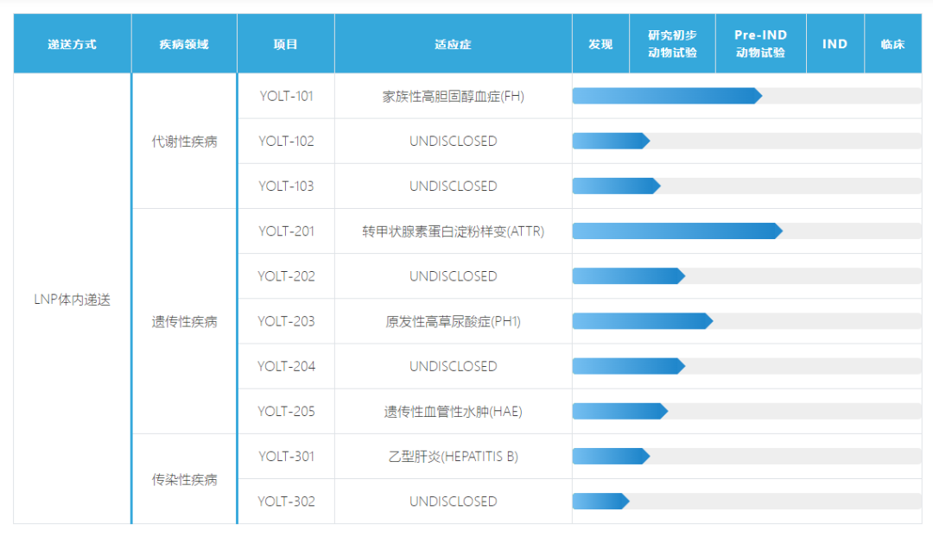This screenshot has width=933, height=543.
Task: Select the 遗传性血管性水肿(HAE) indication
Action: pos(453,412)
